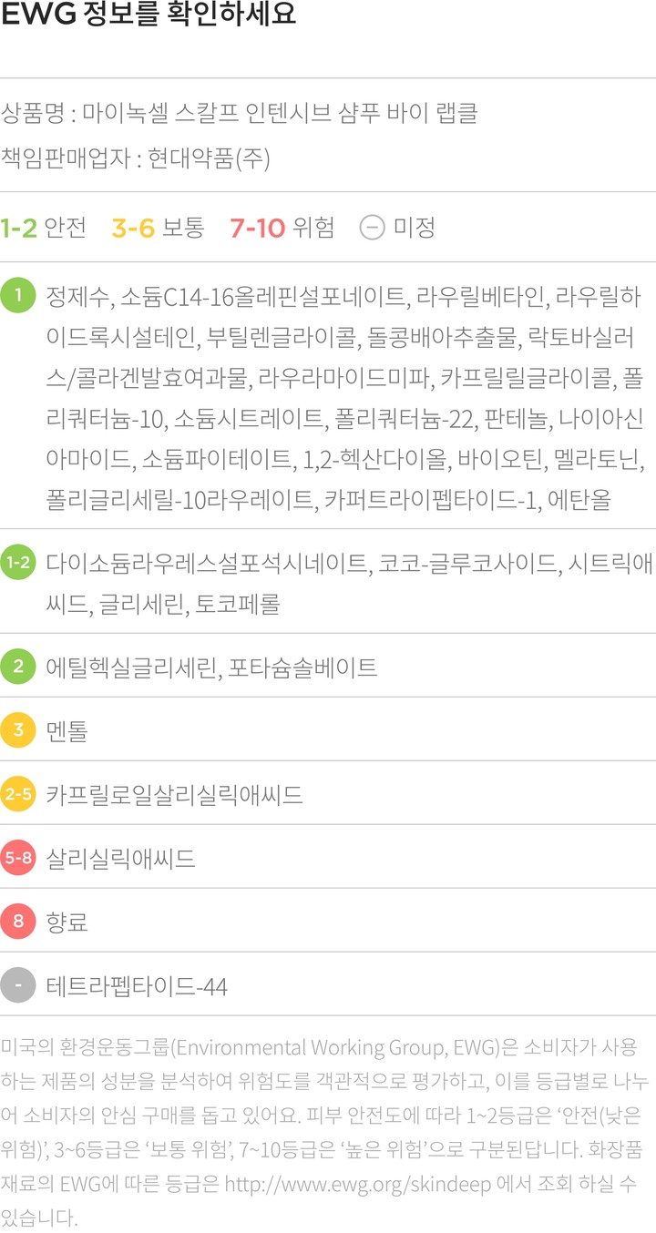Click the 미정 circle icon in legend
Screen dimensions: 656x1233
click(372, 227)
